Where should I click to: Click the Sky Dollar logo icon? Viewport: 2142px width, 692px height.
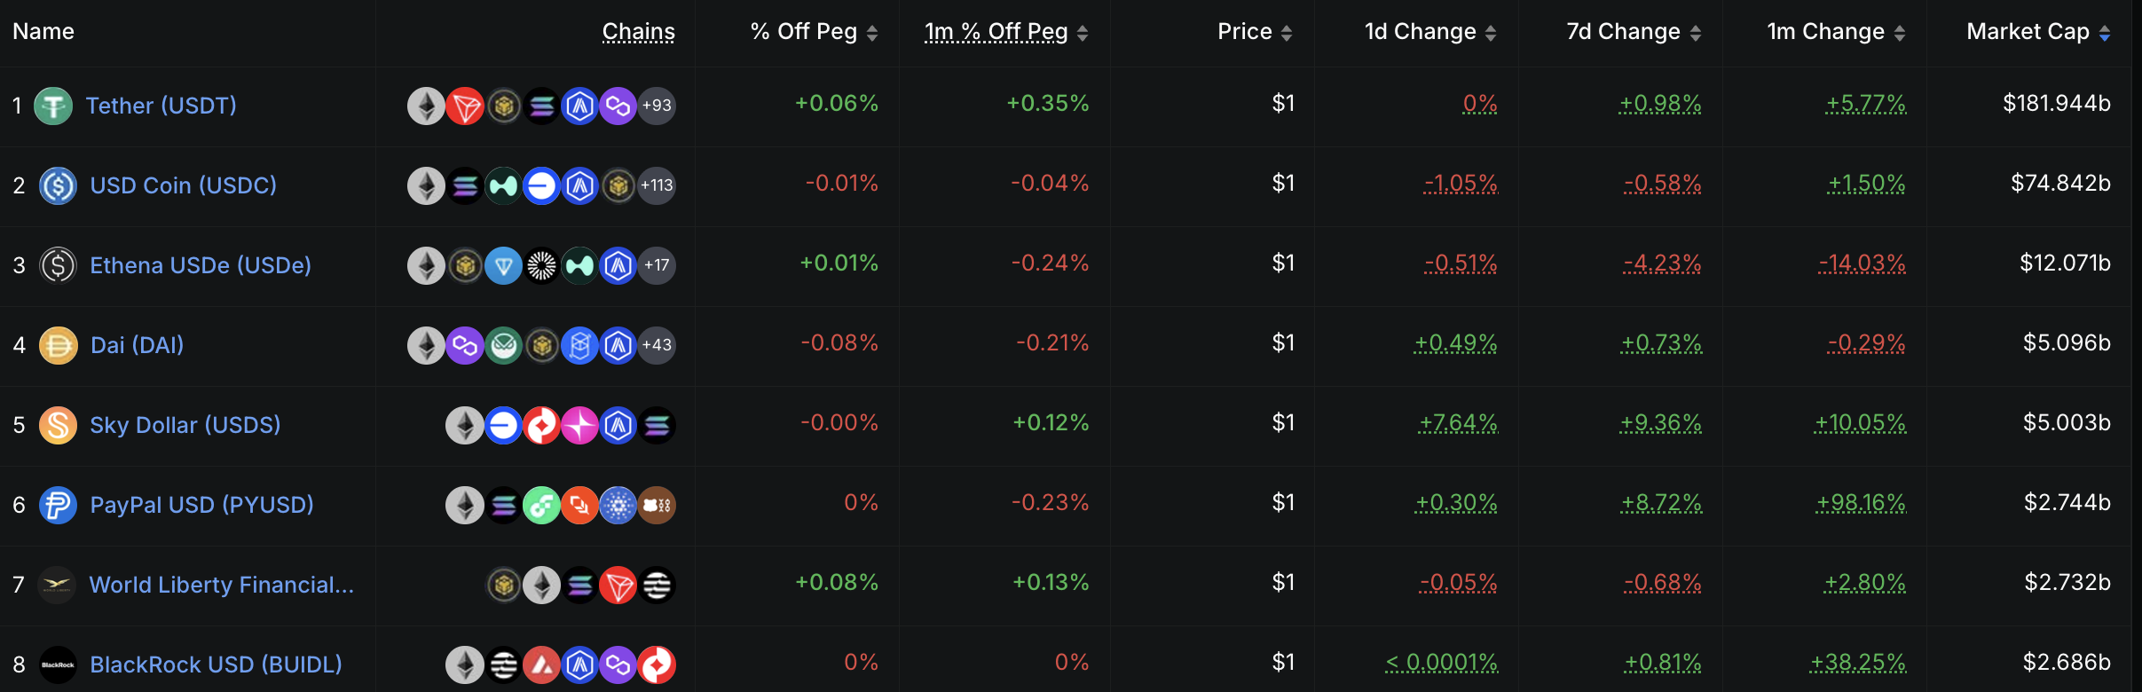(58, 425)
